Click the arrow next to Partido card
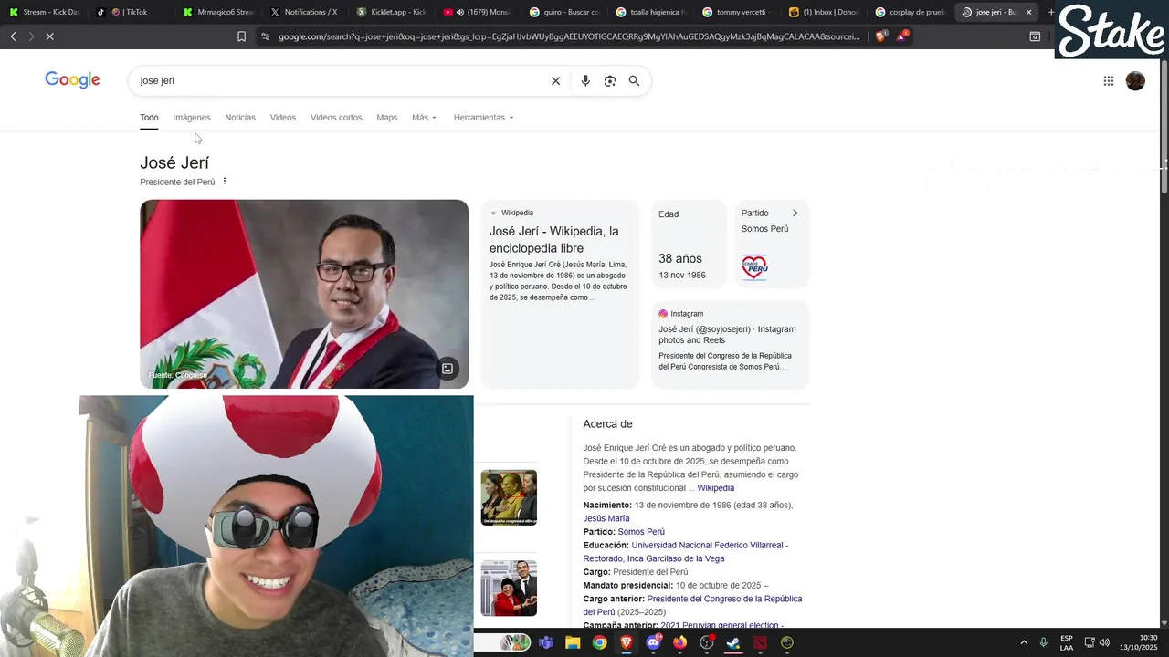Image resolution: width=1169 pixels, height=657 pixels. coord(795,214)
